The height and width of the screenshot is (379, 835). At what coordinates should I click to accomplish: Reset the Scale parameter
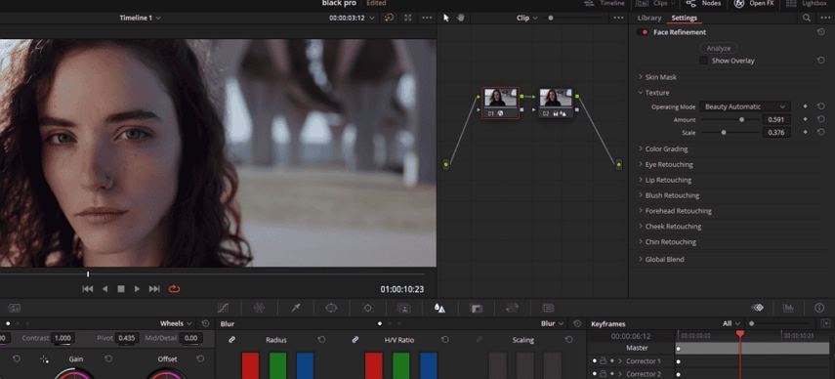820,132
